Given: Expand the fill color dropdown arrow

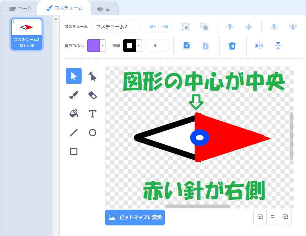Looking at the screenshot, I should point(103,46).
